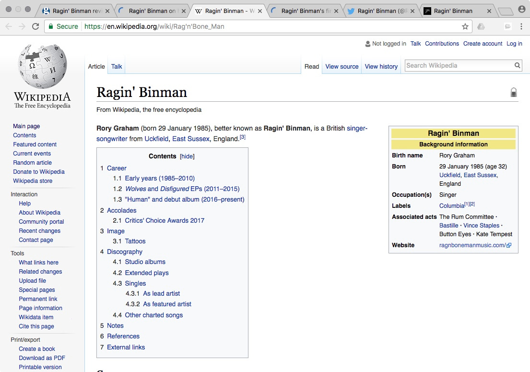Jump to External links section
Image resolution: width=530 pixels, height=372 pixels.
[x=126, y=348]
